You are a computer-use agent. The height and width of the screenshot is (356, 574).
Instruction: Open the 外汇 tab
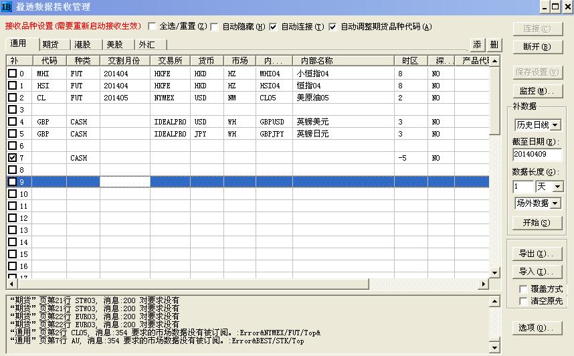pos(147,45)
